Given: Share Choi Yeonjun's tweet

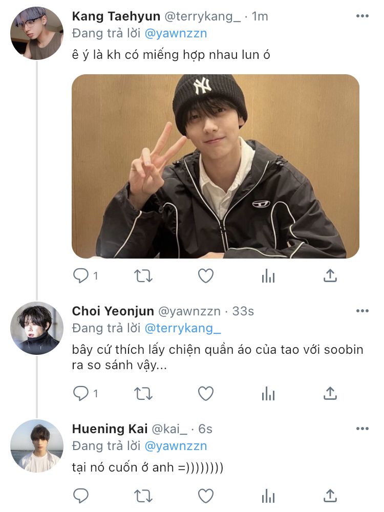Looking at the screenshot, I should click(x=330, y=393).
